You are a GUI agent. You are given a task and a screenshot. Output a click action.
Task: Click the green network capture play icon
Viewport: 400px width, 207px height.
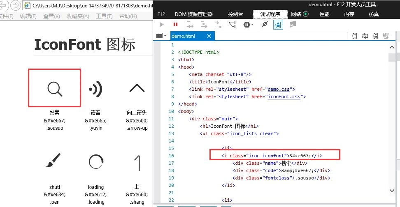click(306, 14)
